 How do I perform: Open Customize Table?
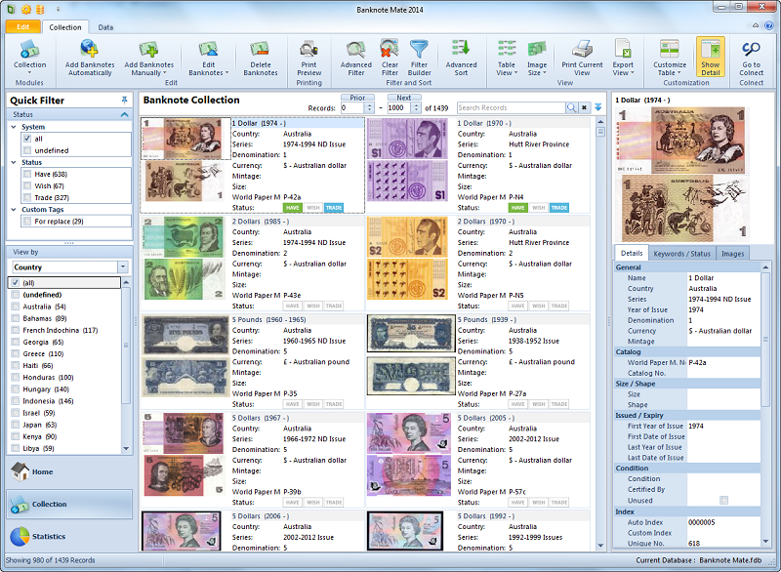pyautogui.click(x=670, y=58)
